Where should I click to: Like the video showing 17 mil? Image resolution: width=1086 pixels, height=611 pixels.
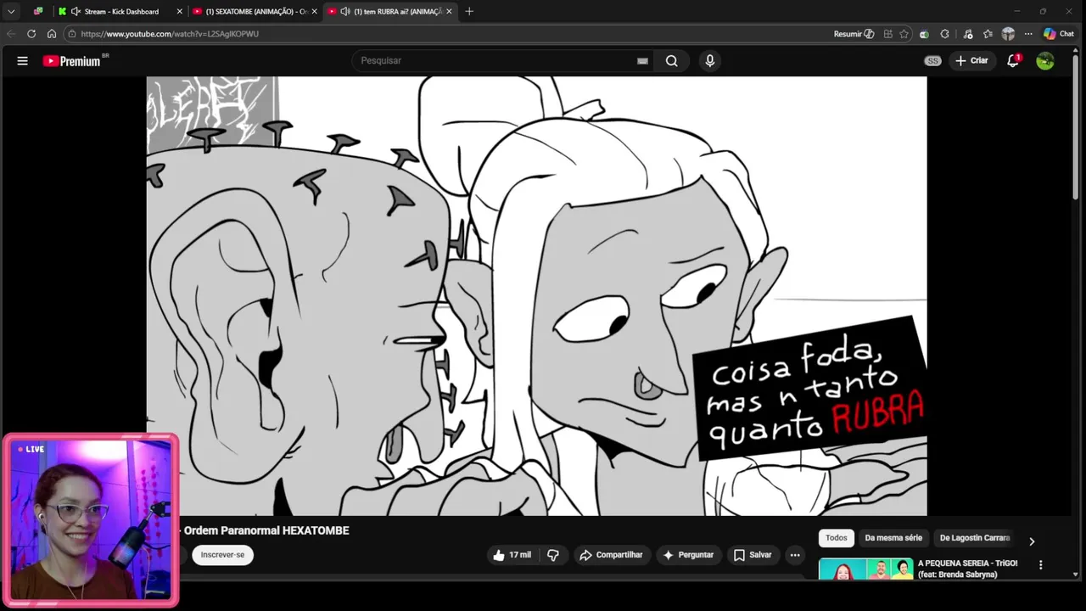pos(512,555)
